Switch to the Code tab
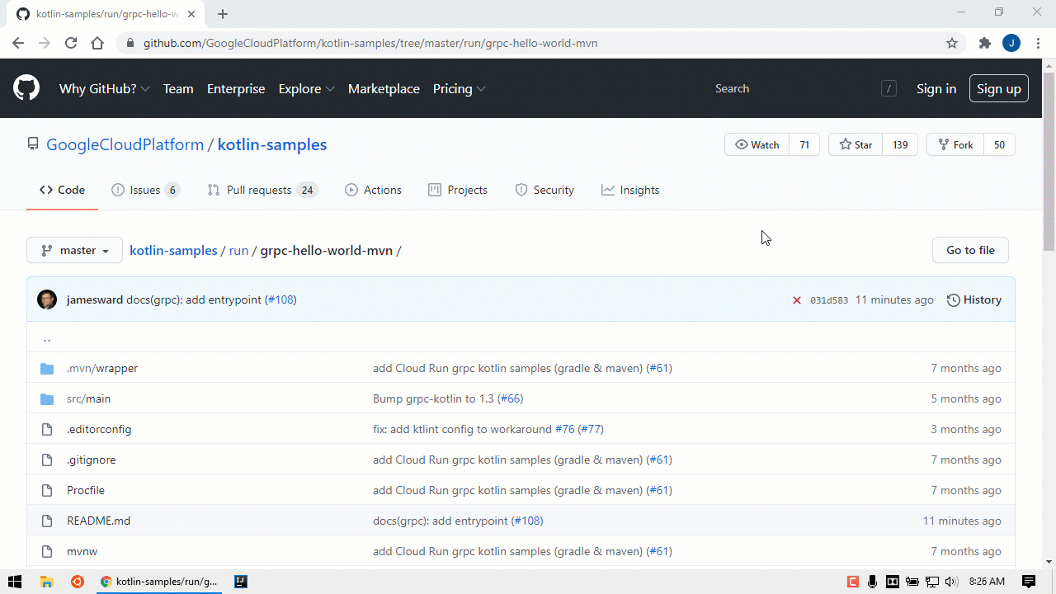The width and height of the screenshot is (1056, 594). click(63, 190)
